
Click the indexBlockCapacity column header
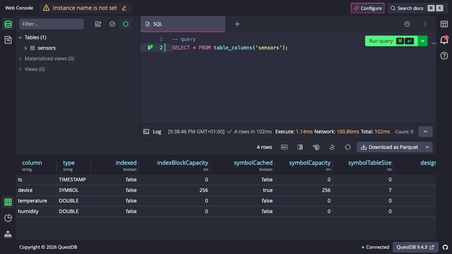coord(183,163)
